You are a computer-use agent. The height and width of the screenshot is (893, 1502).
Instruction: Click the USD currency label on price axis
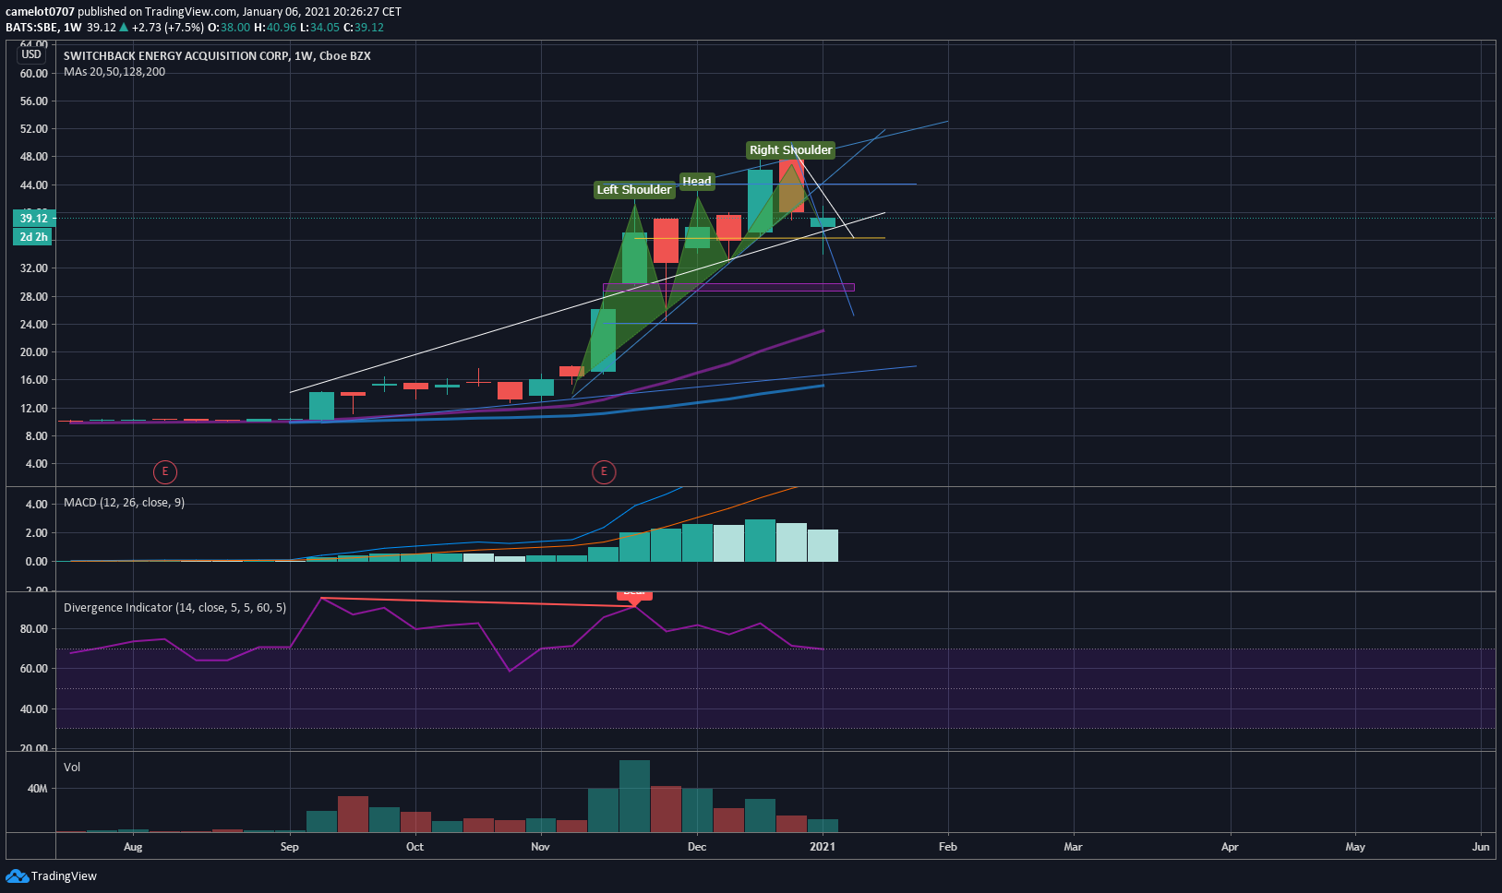click(31, 54)
